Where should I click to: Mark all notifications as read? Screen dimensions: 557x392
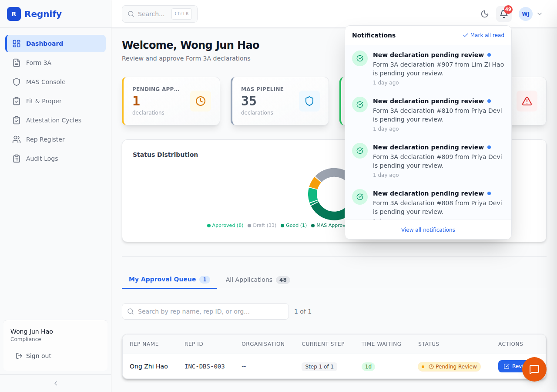483,35
